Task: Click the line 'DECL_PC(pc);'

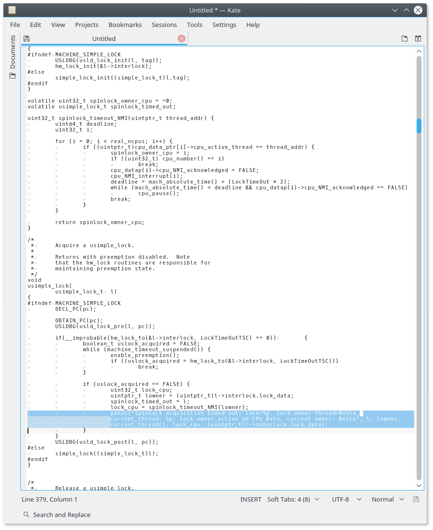Action: pyautogui.click(x=76, y=309)
